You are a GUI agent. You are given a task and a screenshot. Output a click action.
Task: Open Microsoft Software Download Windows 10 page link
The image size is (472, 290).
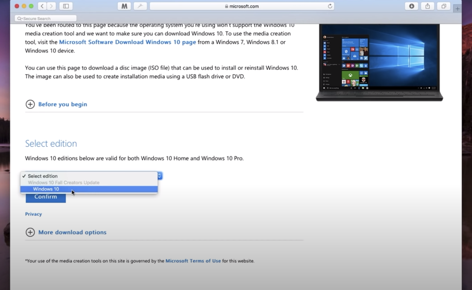[x=127, y=42]
